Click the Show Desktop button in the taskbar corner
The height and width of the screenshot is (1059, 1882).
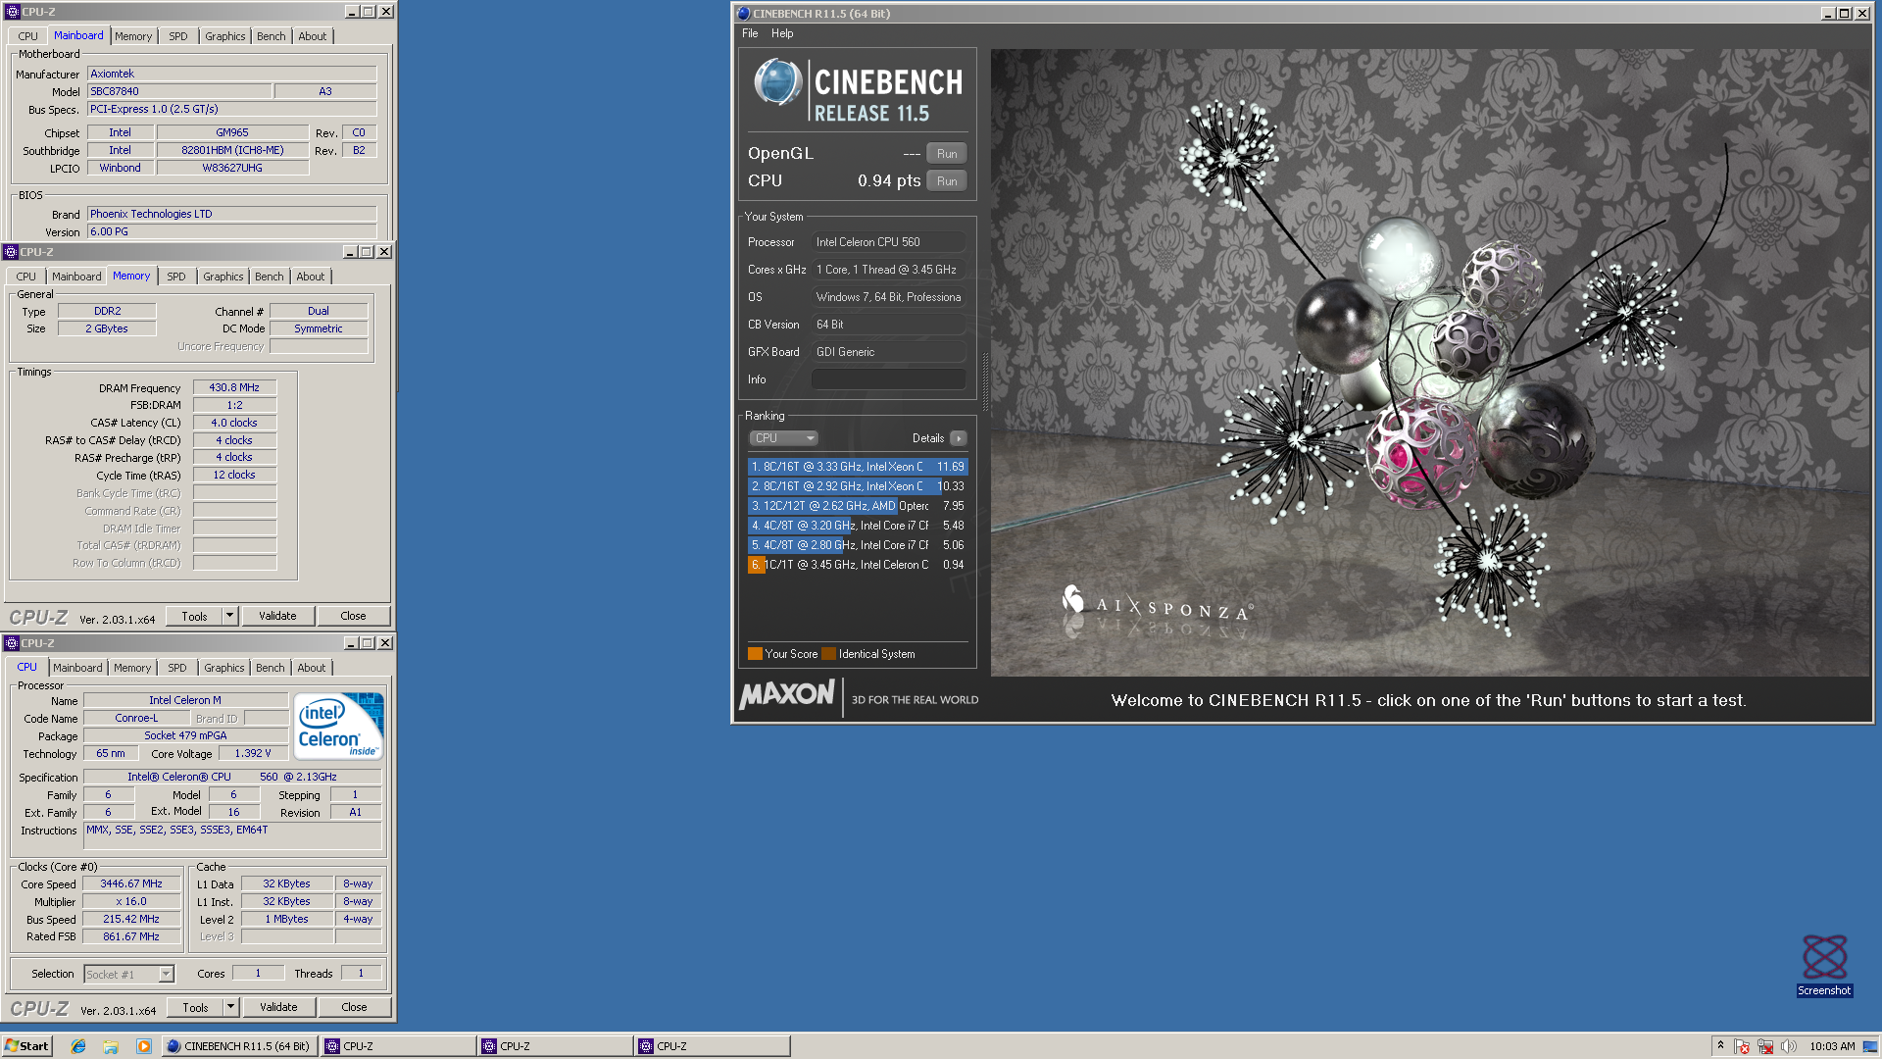tap(1872, 1046)
